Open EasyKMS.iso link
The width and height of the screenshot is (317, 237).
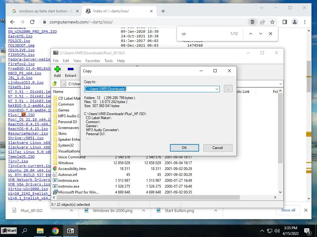[x=20, y=36]
